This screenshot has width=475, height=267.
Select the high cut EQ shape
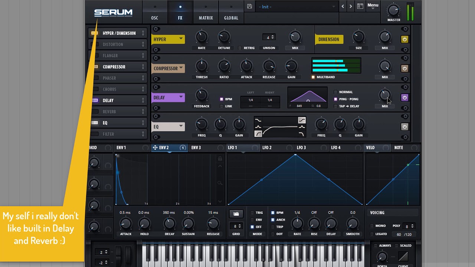pyautogui.click(x=302, y=134)
